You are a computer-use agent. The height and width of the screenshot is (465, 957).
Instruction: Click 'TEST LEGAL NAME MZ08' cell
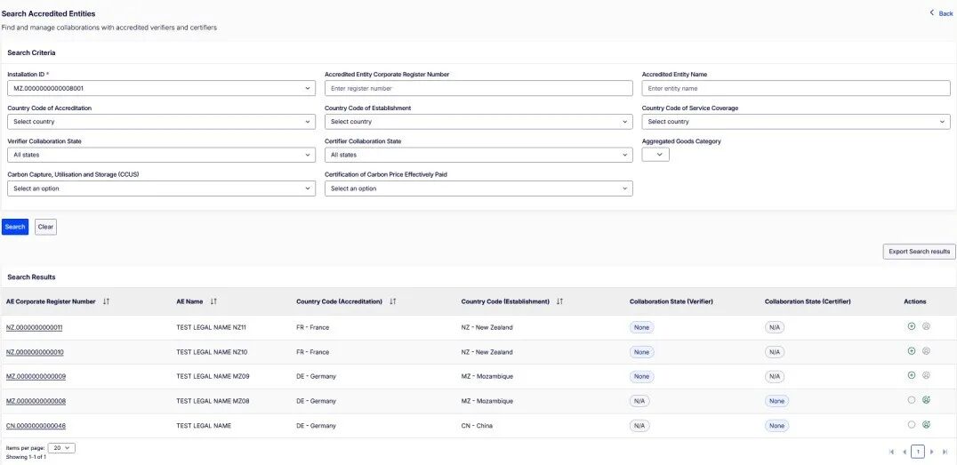(x=213, y=401)
